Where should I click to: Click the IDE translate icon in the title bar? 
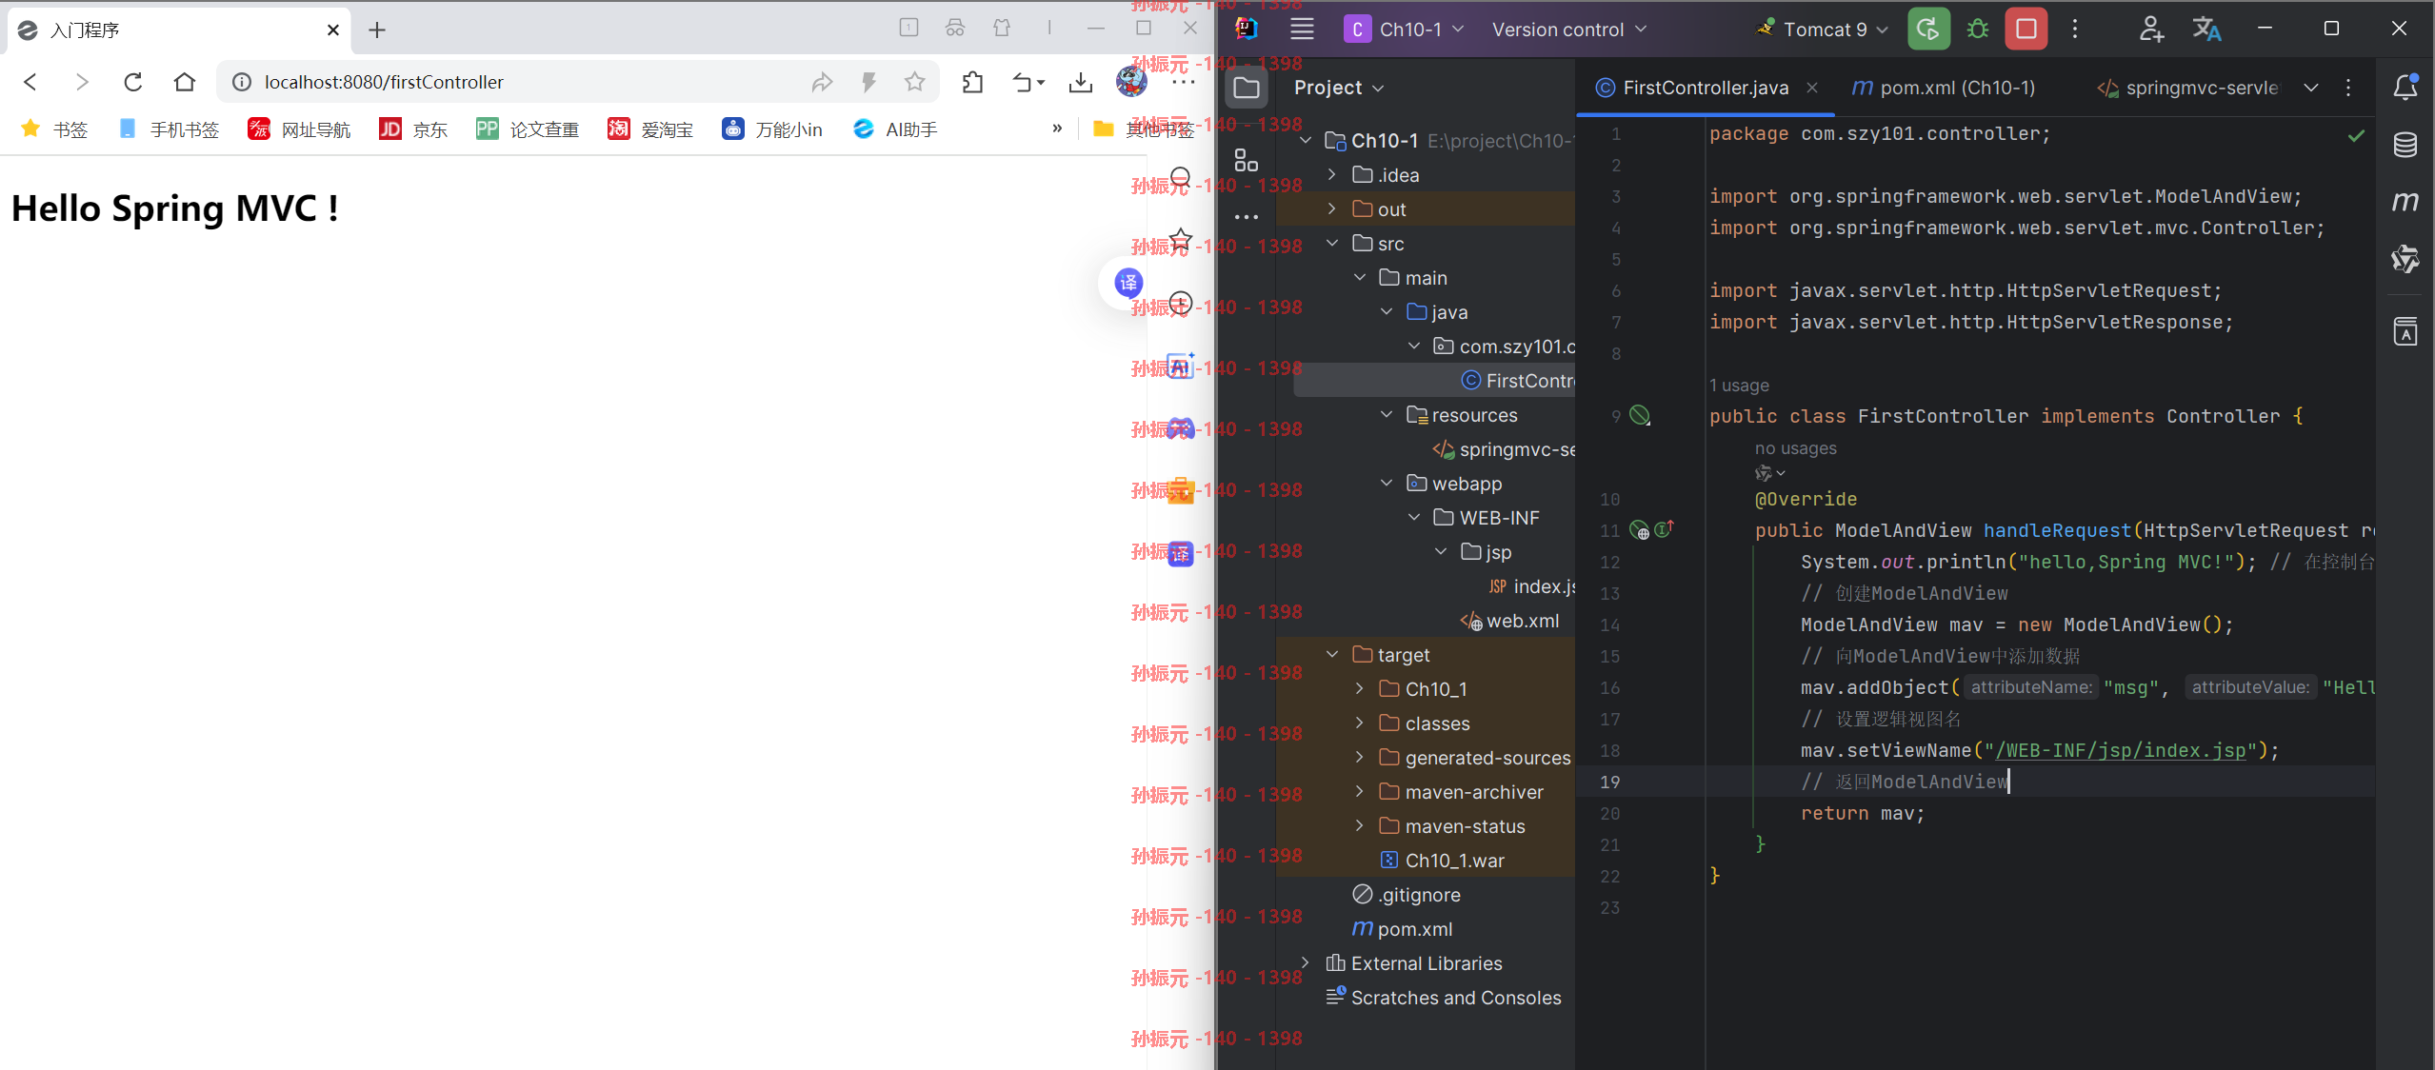pyautogui.click(x=2206, y=30)
